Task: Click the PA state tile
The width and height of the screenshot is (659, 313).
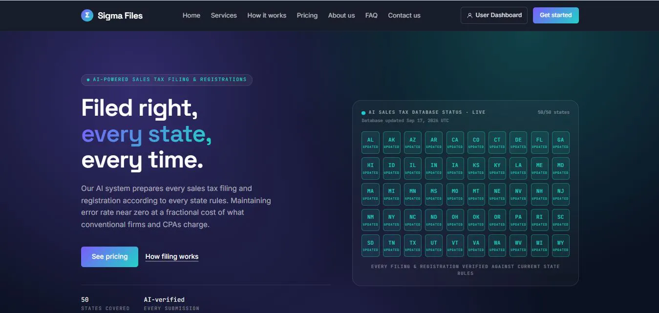Action: (518, 220)
